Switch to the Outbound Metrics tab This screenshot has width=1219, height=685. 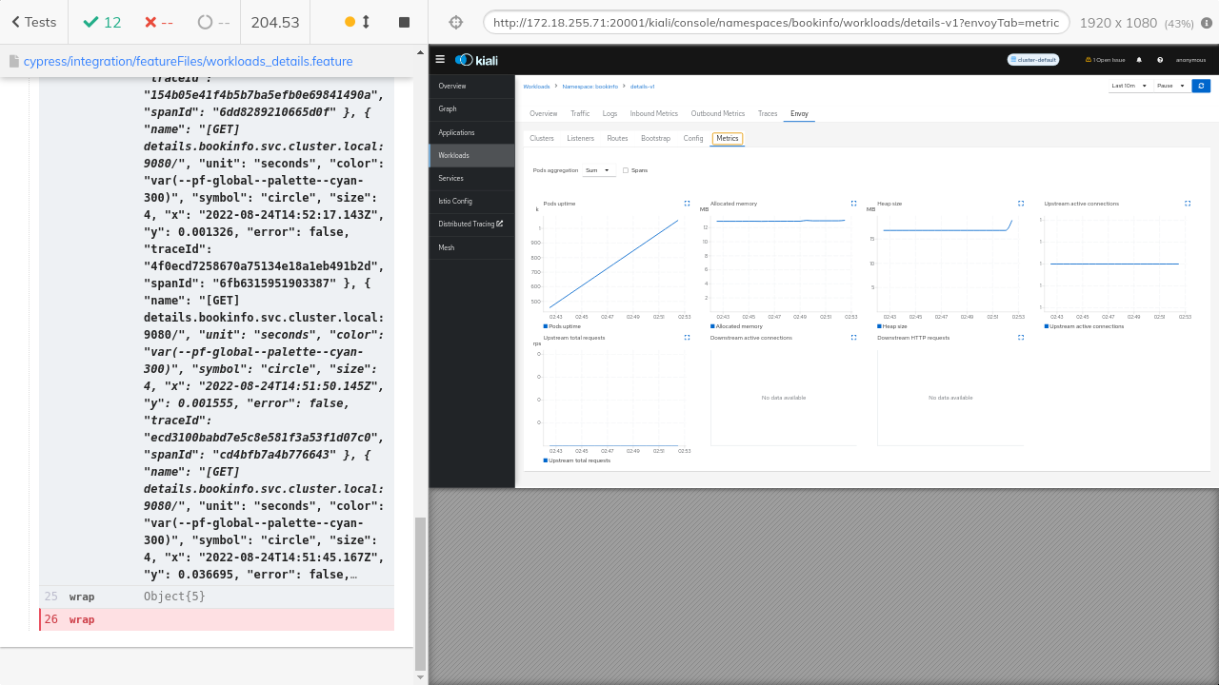(718, 113)
